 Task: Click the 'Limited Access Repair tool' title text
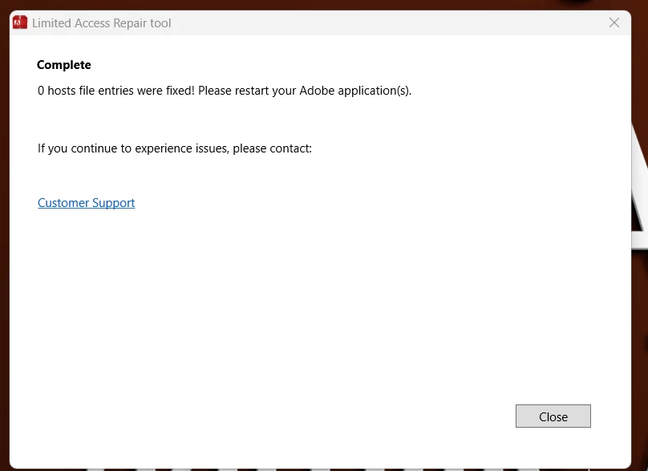(102, 23)
